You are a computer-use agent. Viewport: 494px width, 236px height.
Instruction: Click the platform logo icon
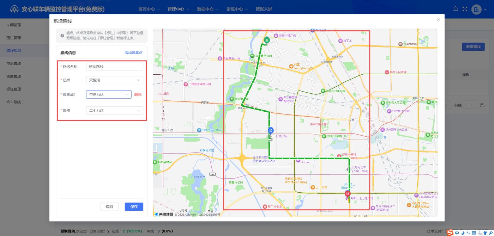[14, 9]
